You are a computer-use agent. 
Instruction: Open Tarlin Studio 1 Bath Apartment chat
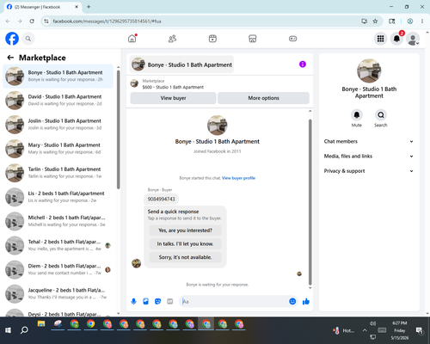tap(58, 173)
